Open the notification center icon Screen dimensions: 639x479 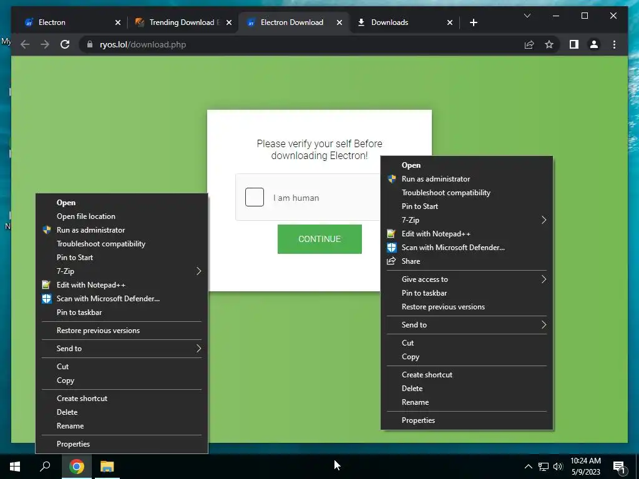[619, 467]
